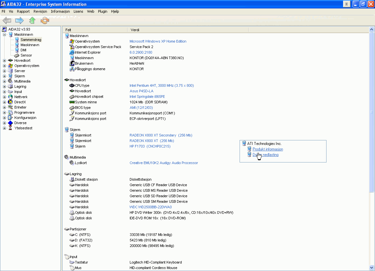Click the Intel Springdale i865PE link
375x271 pixels.
147,97
